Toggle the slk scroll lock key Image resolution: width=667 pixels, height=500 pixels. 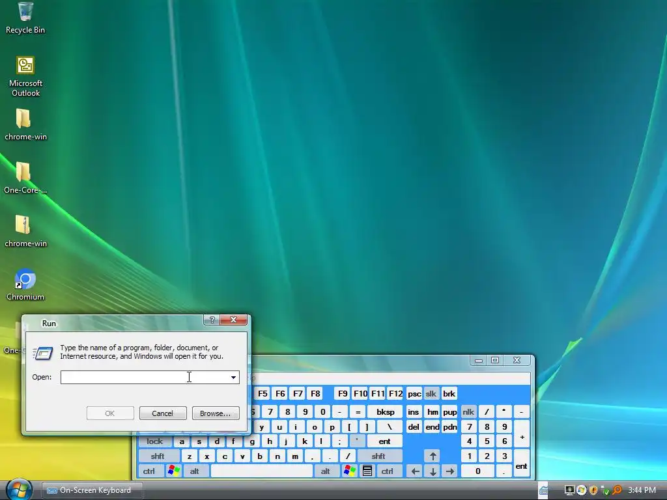click(431, 394)
